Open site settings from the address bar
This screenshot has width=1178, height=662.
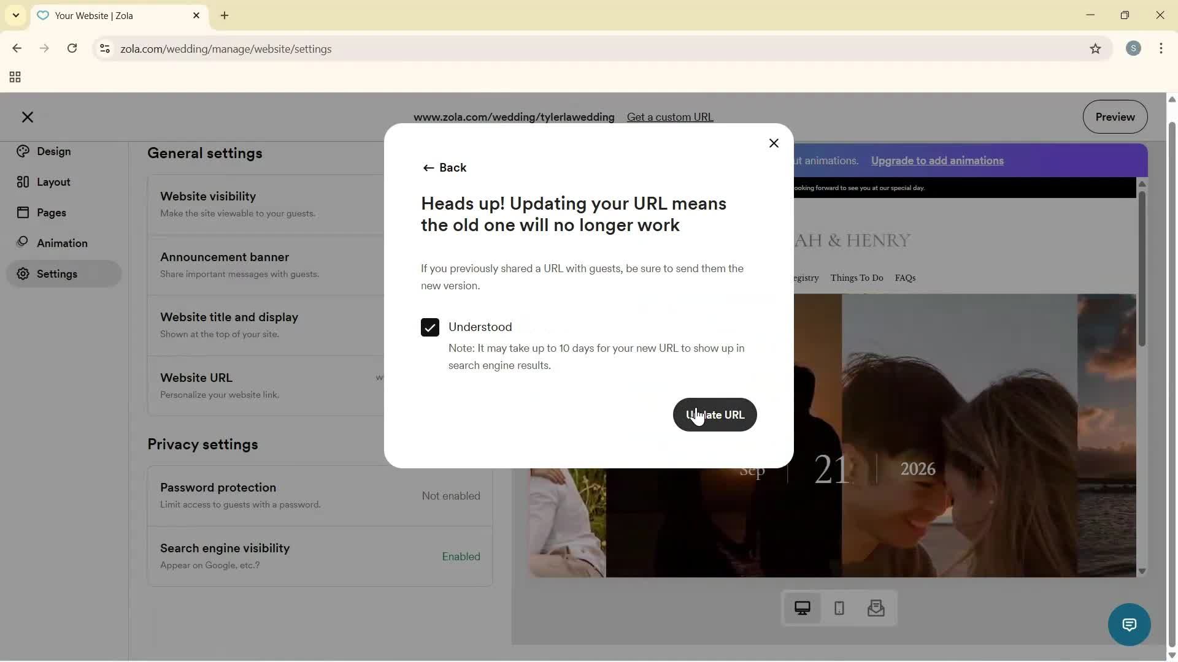point(104,49)
